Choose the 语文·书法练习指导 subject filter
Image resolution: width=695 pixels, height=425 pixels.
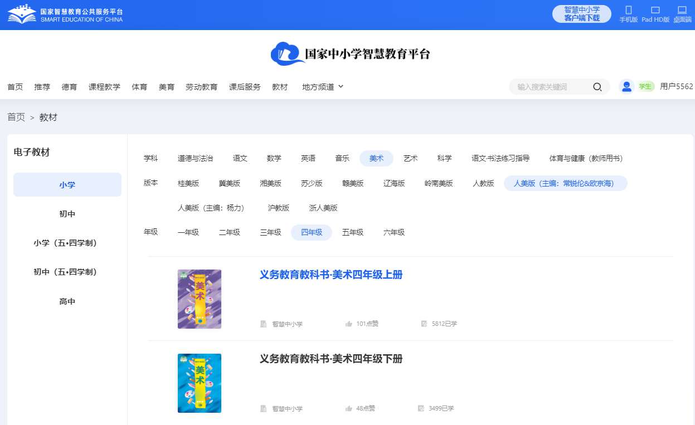point(500,158)
